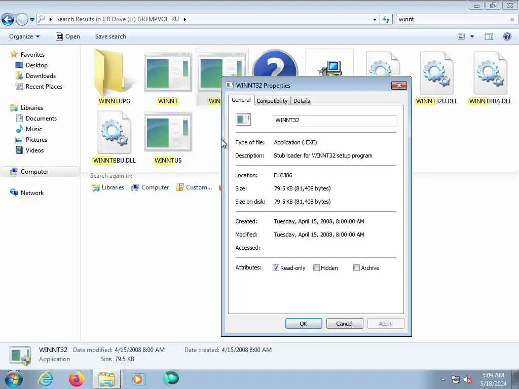Click the Back navigation arrow
The image size is (519, 389).
(8, 20)
